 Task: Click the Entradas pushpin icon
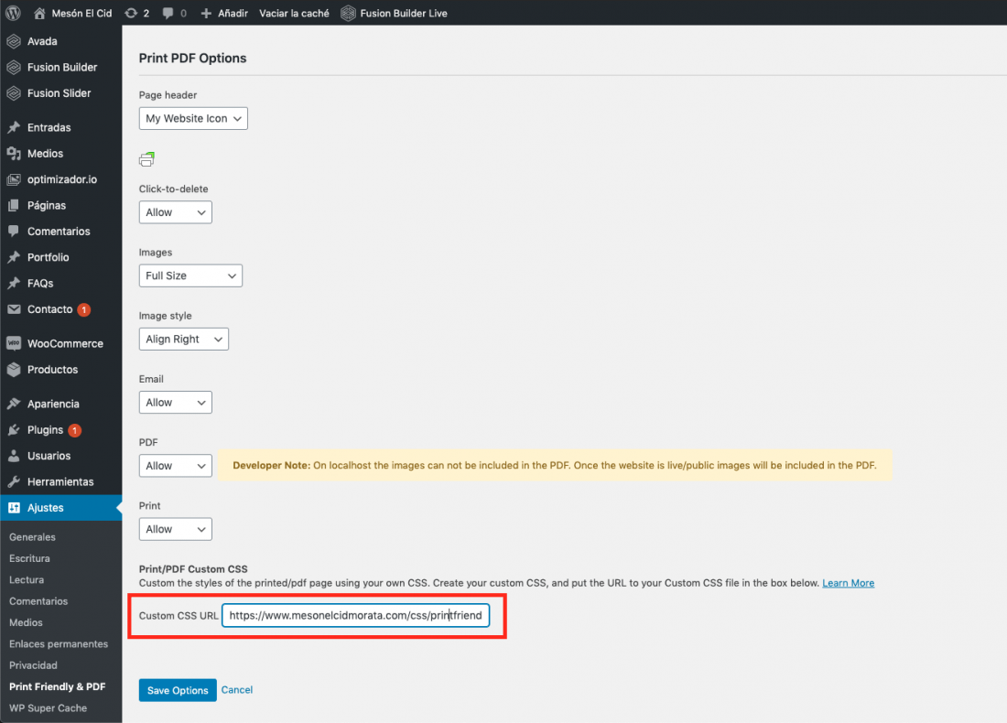click(14, 128)
